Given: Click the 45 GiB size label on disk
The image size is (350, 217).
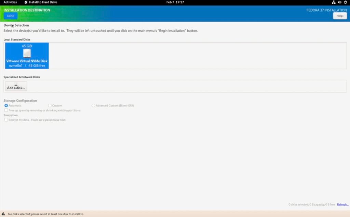Looking at the screenshot, I should (x=27, y=46).
